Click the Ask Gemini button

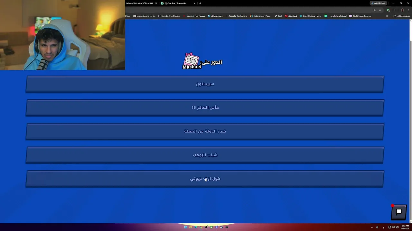[378, 3]
